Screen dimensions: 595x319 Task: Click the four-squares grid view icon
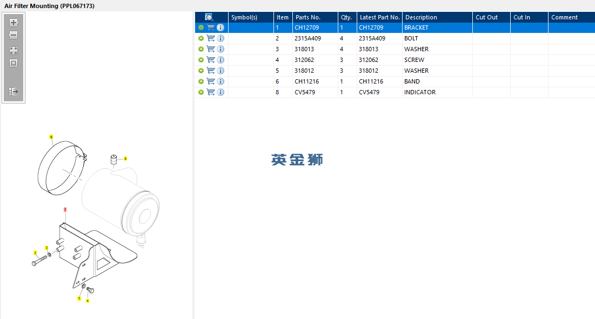[x=14, y=51]
